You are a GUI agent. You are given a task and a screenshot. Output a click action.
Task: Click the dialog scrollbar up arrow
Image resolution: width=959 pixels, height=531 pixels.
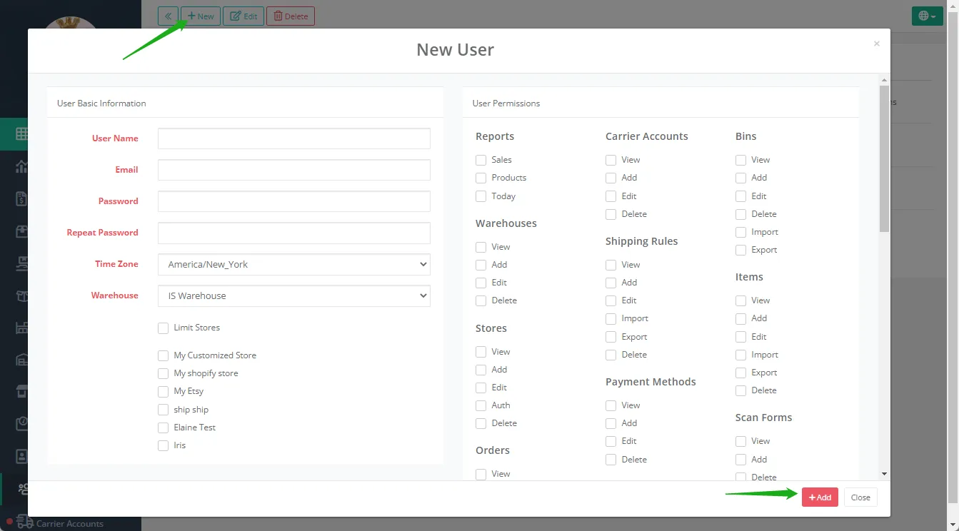[x=884, y=80]
